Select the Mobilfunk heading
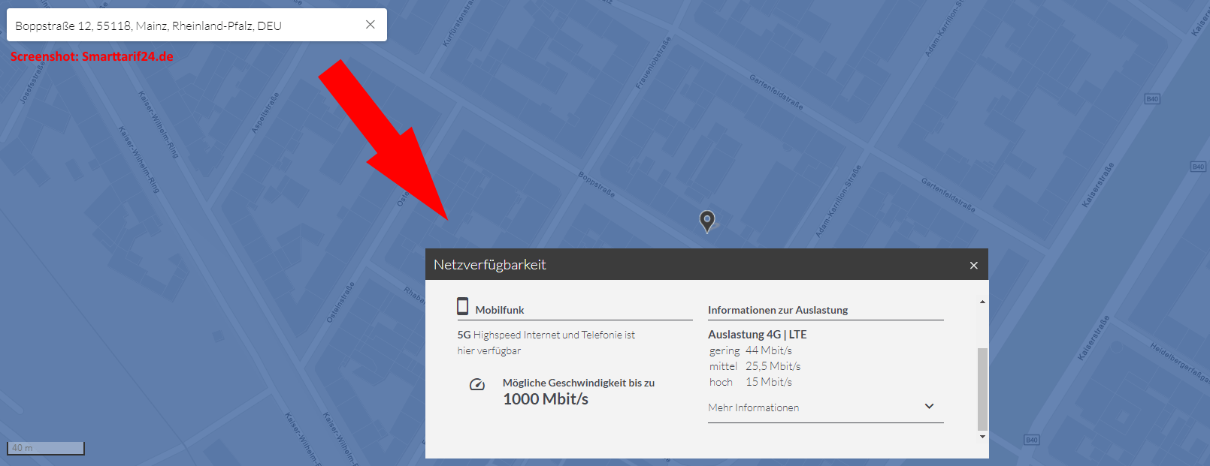The width and height of the screenshot is (1210, 466). (500, 310)
